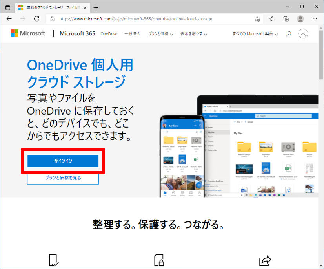Close the OneDrive cloud storage tab
324x269 pixels.
pyautogui.click(x=85, y=8)
